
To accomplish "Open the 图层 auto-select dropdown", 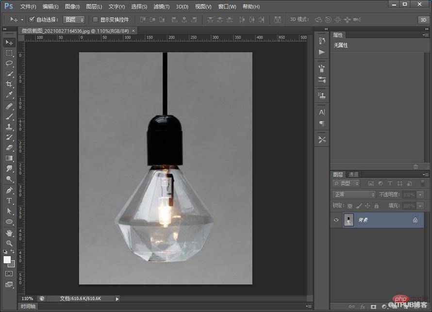I will click(74, 19).
